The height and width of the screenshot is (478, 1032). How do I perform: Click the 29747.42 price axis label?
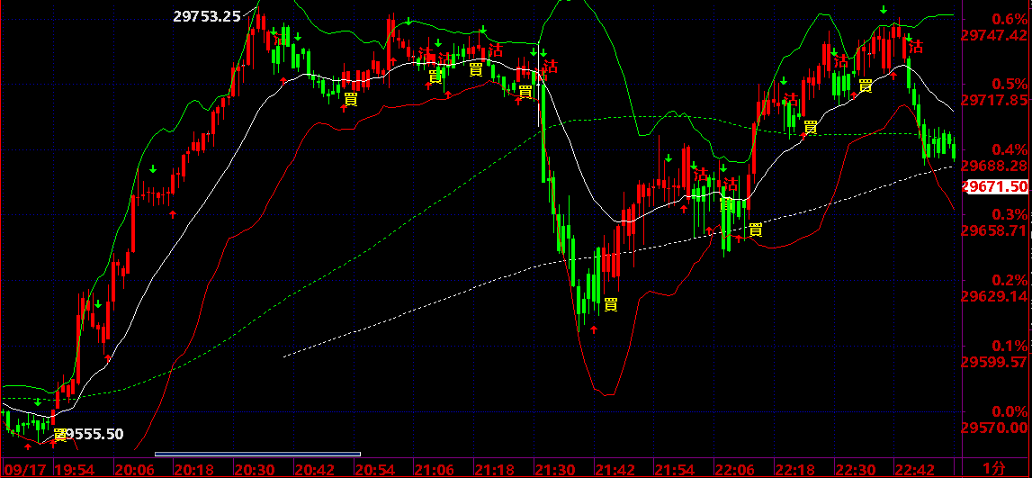click(x=994, y=35)
